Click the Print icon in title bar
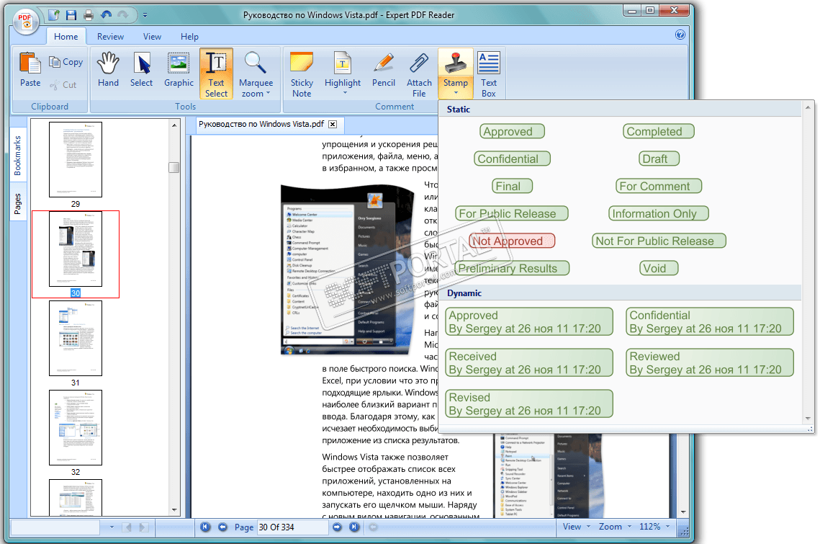 [x=89, y=15]
